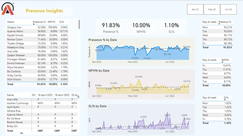This screenshot has height=136, width=243.
Task: Select Andrew Cummings in attendance matrix
Action: pos(18,103)
